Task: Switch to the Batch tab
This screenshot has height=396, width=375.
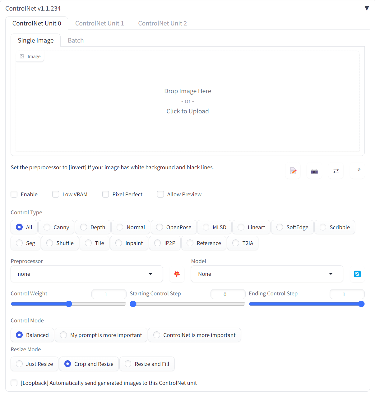Action: (76, 40)
